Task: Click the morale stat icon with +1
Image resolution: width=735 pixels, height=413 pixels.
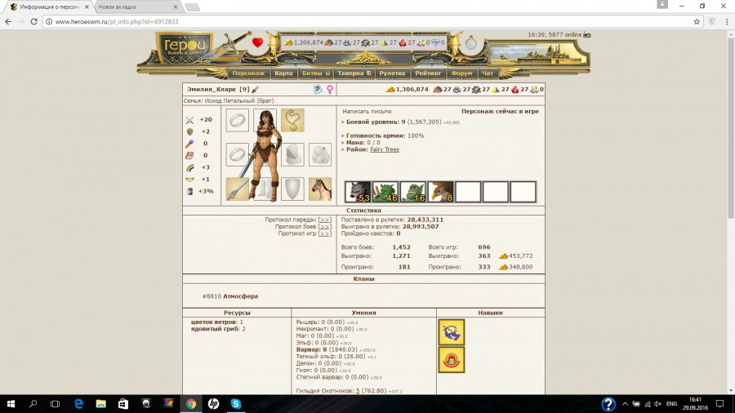Action: tap(189, 180)
